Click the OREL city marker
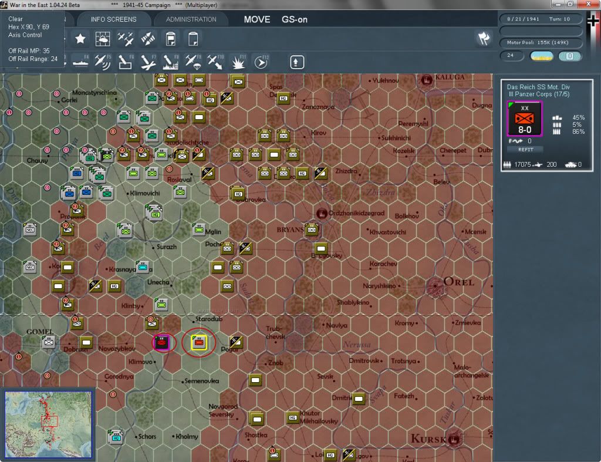Screen dimensions: 601x462 click(x=435, y=286)
